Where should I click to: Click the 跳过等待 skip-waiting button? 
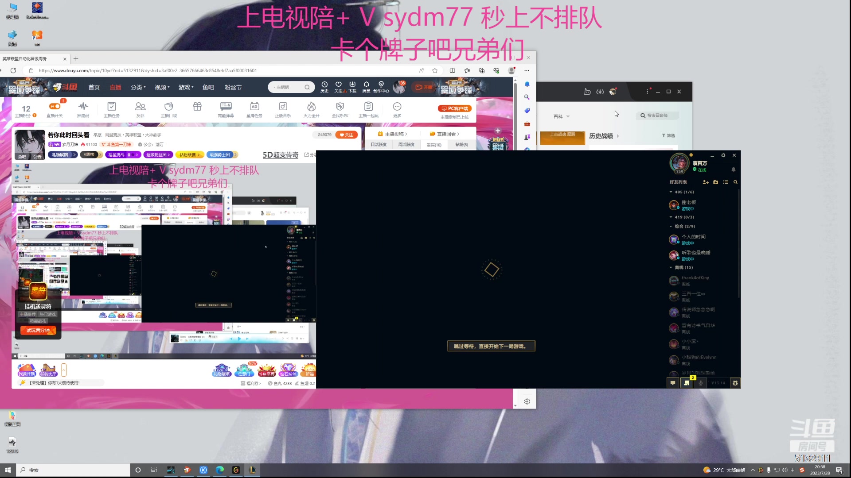pyautogui.click(x=491, y=346)
